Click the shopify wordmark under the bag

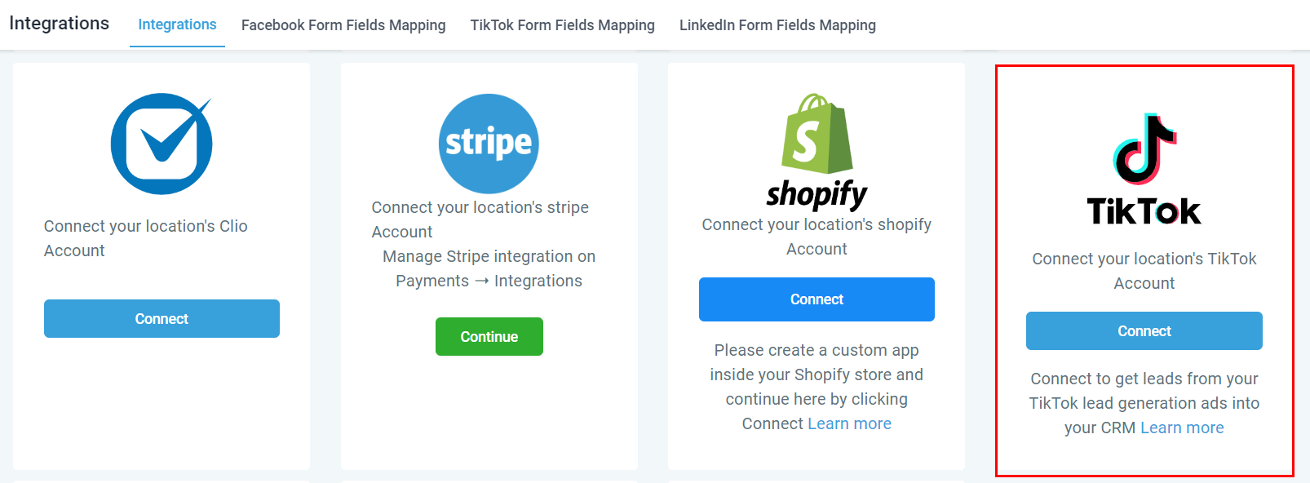point(817,194)
